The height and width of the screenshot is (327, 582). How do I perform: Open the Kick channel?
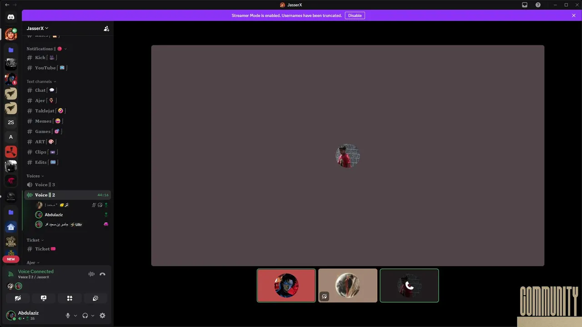[68, 58]
